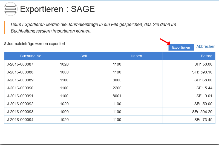The height and width of the screenshot is (145, 219).
Task: Click Soll value 1000 in row J-2016-000088
Action: (64, 72)
